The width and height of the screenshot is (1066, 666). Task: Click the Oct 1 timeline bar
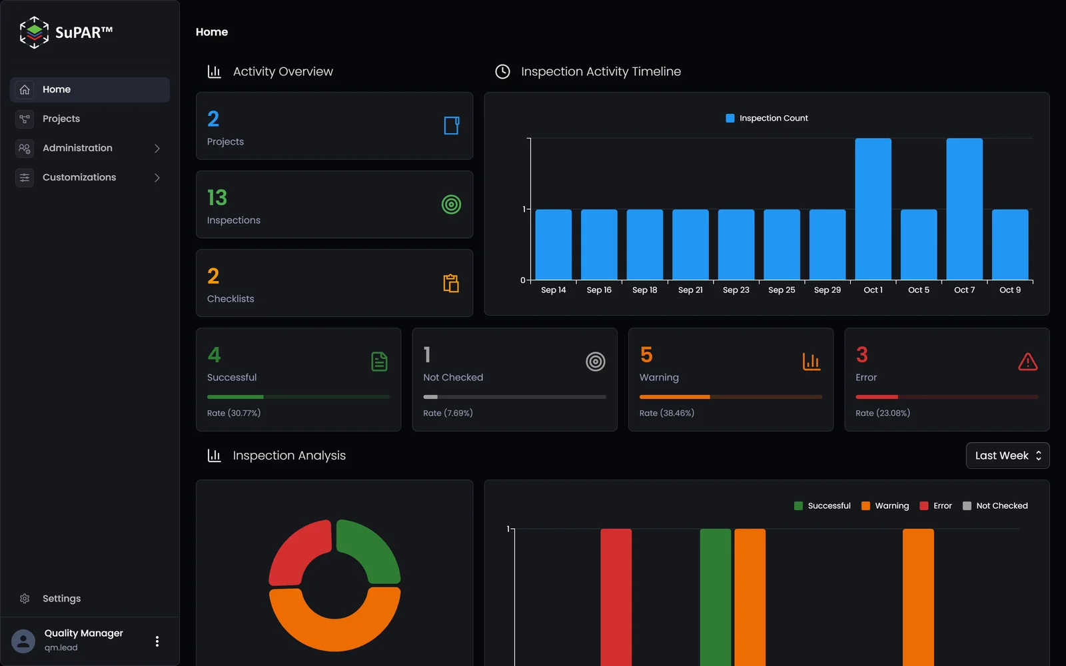pos(873,209)
